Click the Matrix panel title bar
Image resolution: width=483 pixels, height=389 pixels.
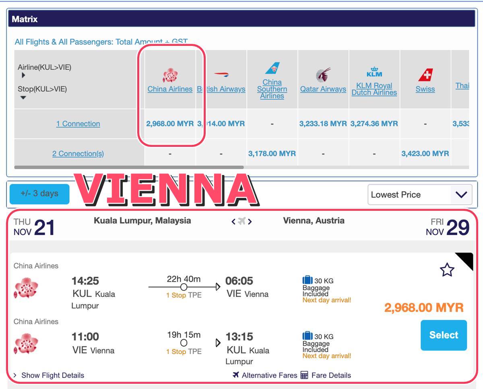pyautogui.click(x=242, y=19)
